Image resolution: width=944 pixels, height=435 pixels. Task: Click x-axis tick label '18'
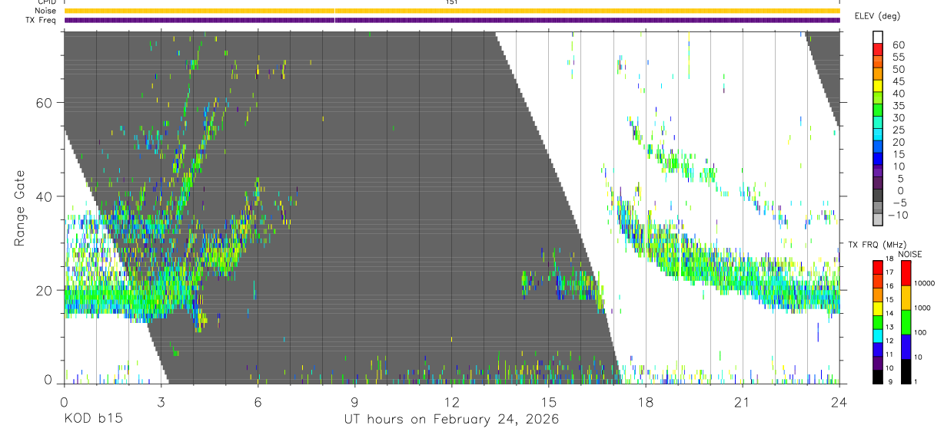pyautogui.click(x=645, y=402)
